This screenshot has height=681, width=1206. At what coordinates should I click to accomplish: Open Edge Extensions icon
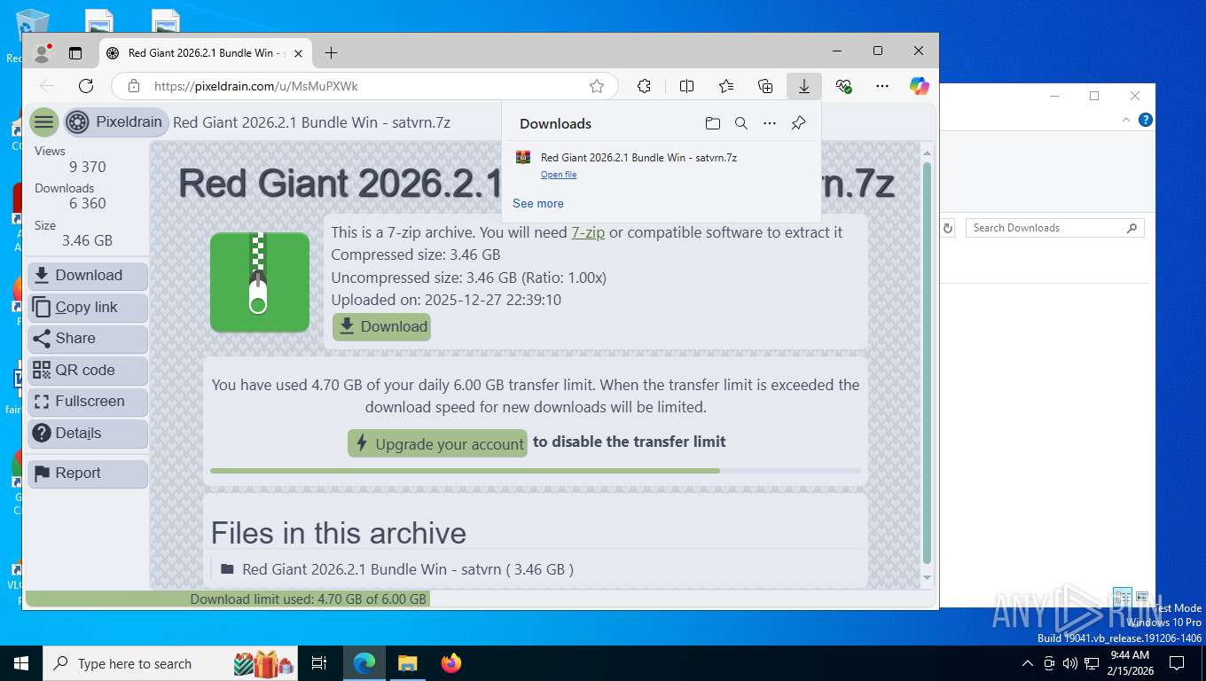(x=645, y=86)
